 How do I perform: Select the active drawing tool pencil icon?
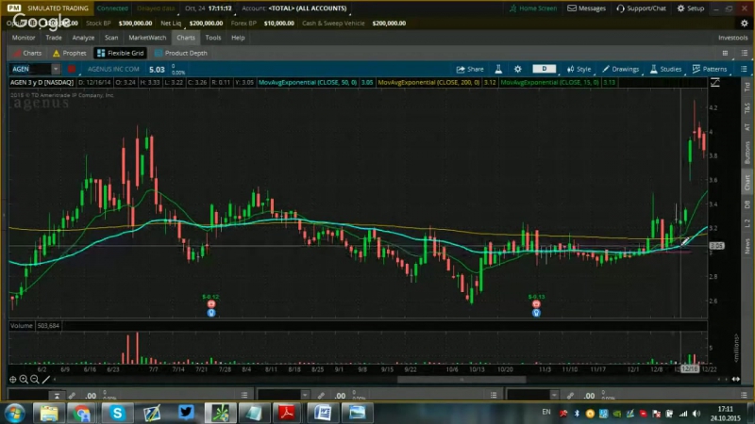point(45,380)
